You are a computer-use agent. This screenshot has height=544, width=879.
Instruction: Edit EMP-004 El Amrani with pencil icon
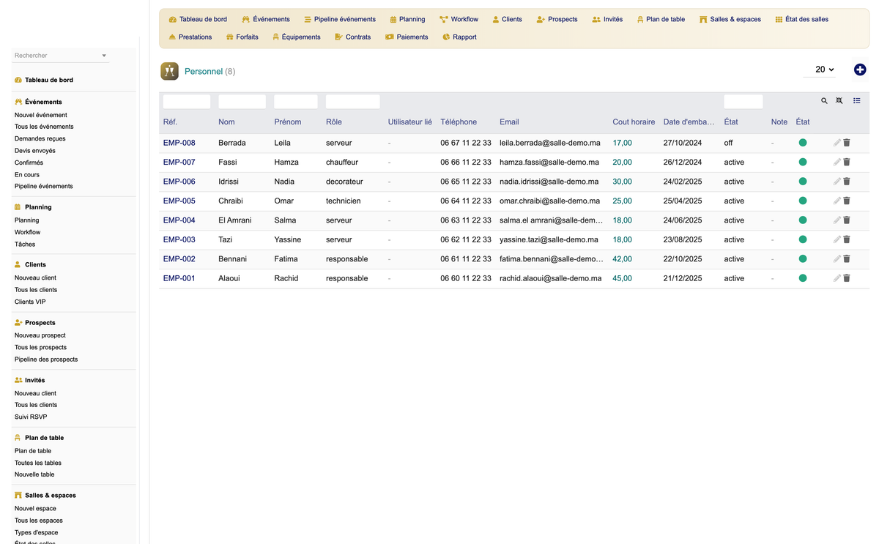pyautogui.click(x=837, y=220)
